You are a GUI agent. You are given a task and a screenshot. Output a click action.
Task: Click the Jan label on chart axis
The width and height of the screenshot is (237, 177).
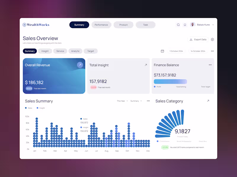click(x=35, y=151)
